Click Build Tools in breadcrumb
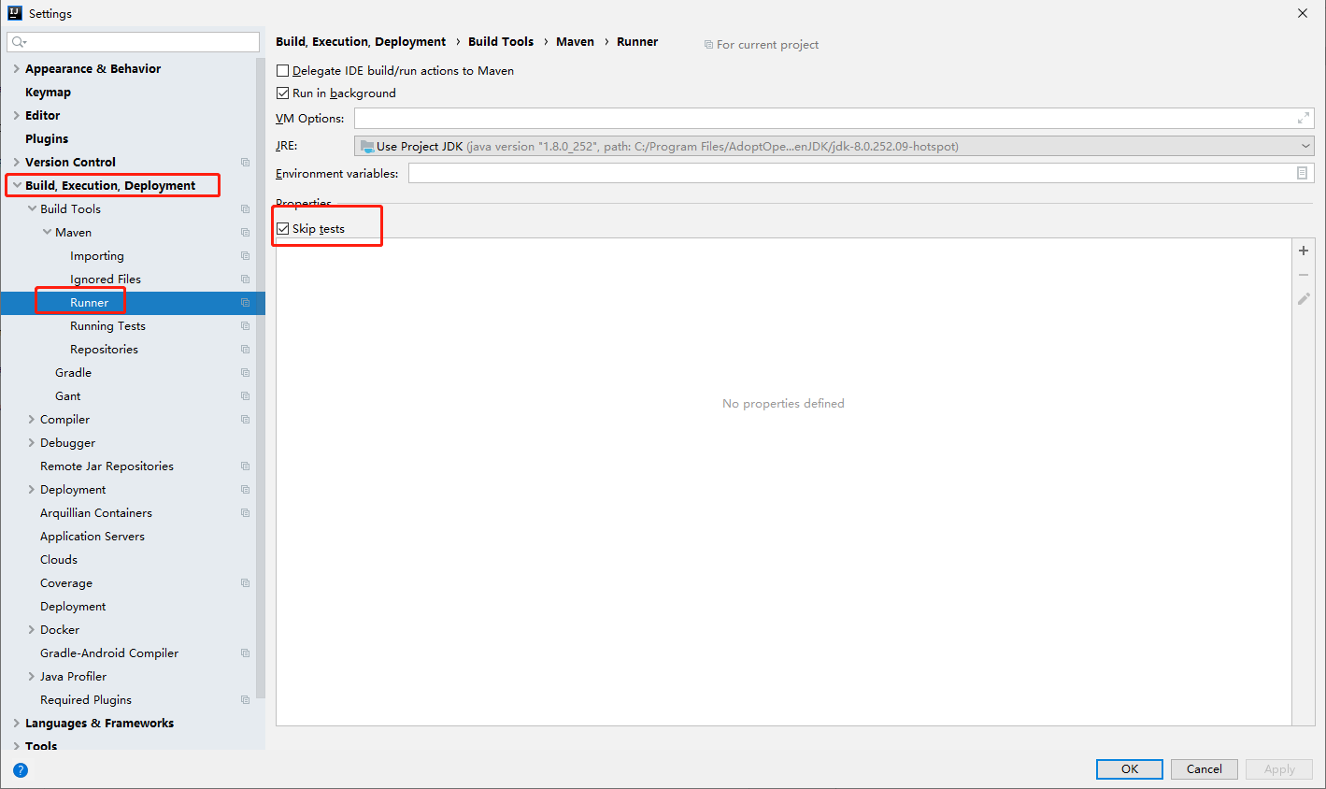 point(501,42)
